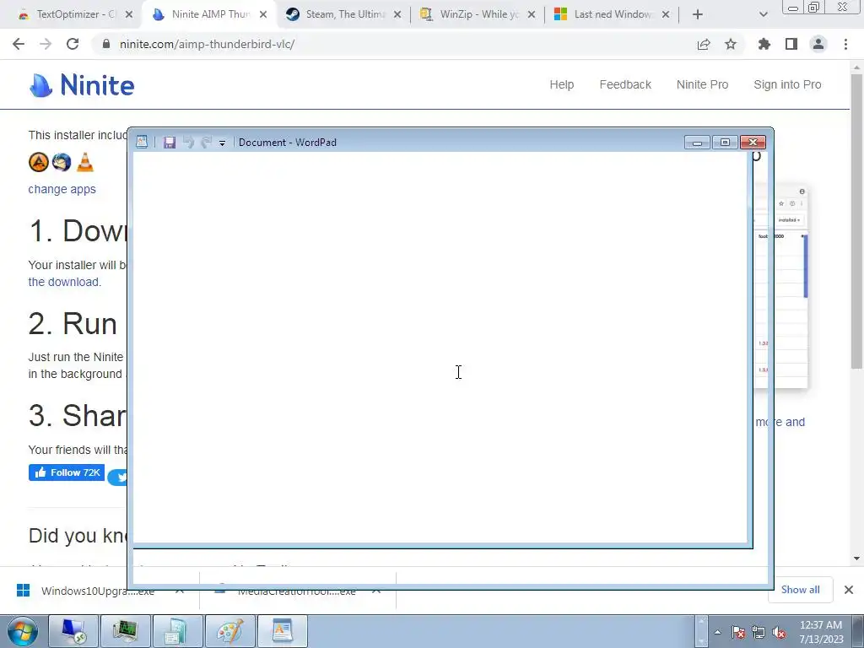
Task: Open Customize Quick Access Toolbar dropdown
Action: pyautogui.click(x=222, y=143)
